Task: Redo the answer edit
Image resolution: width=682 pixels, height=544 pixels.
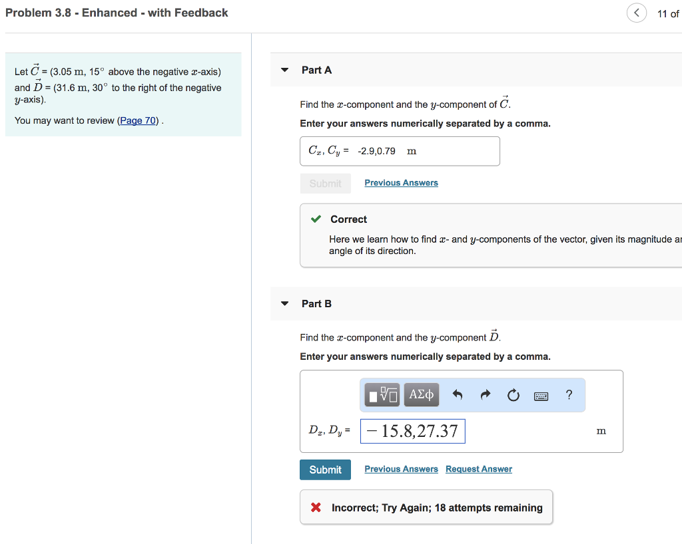Action: pos(485,395)
